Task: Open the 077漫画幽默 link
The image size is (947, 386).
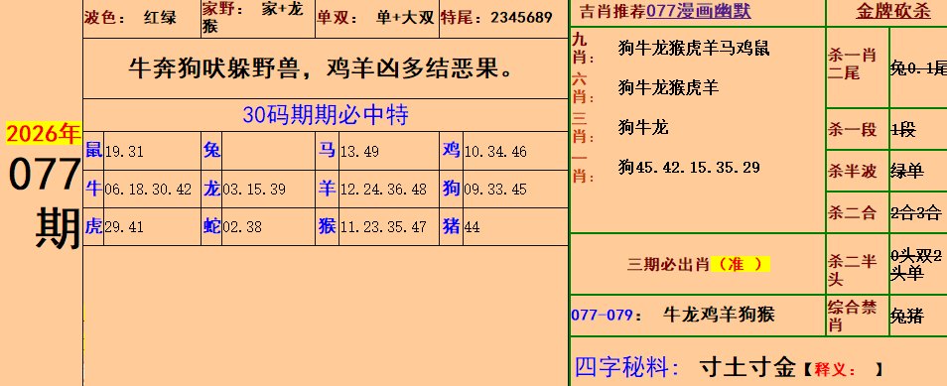Action: [699, 12]
